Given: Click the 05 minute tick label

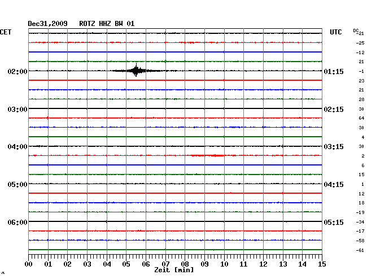Looking at the screenshot, I should (126, 264).
